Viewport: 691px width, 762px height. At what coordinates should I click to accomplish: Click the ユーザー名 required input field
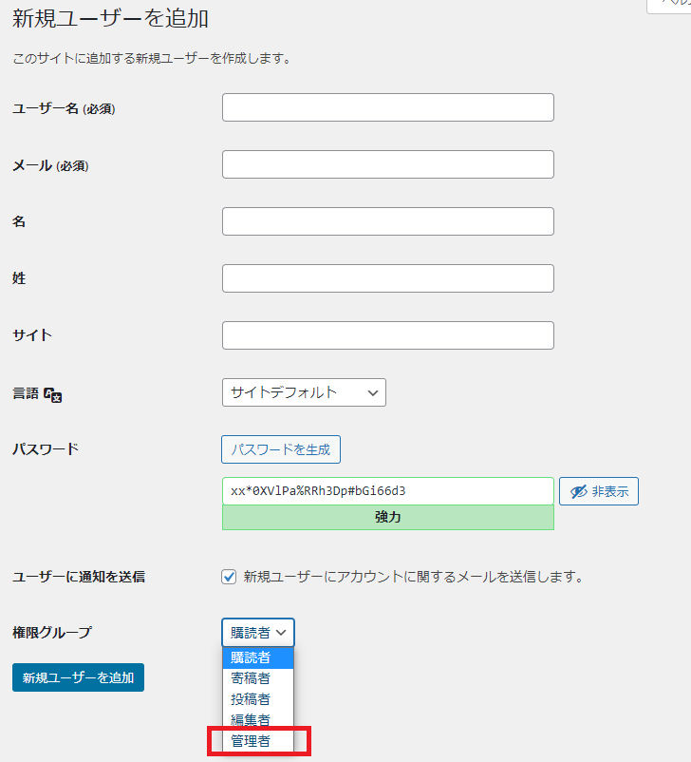(387, 106)
